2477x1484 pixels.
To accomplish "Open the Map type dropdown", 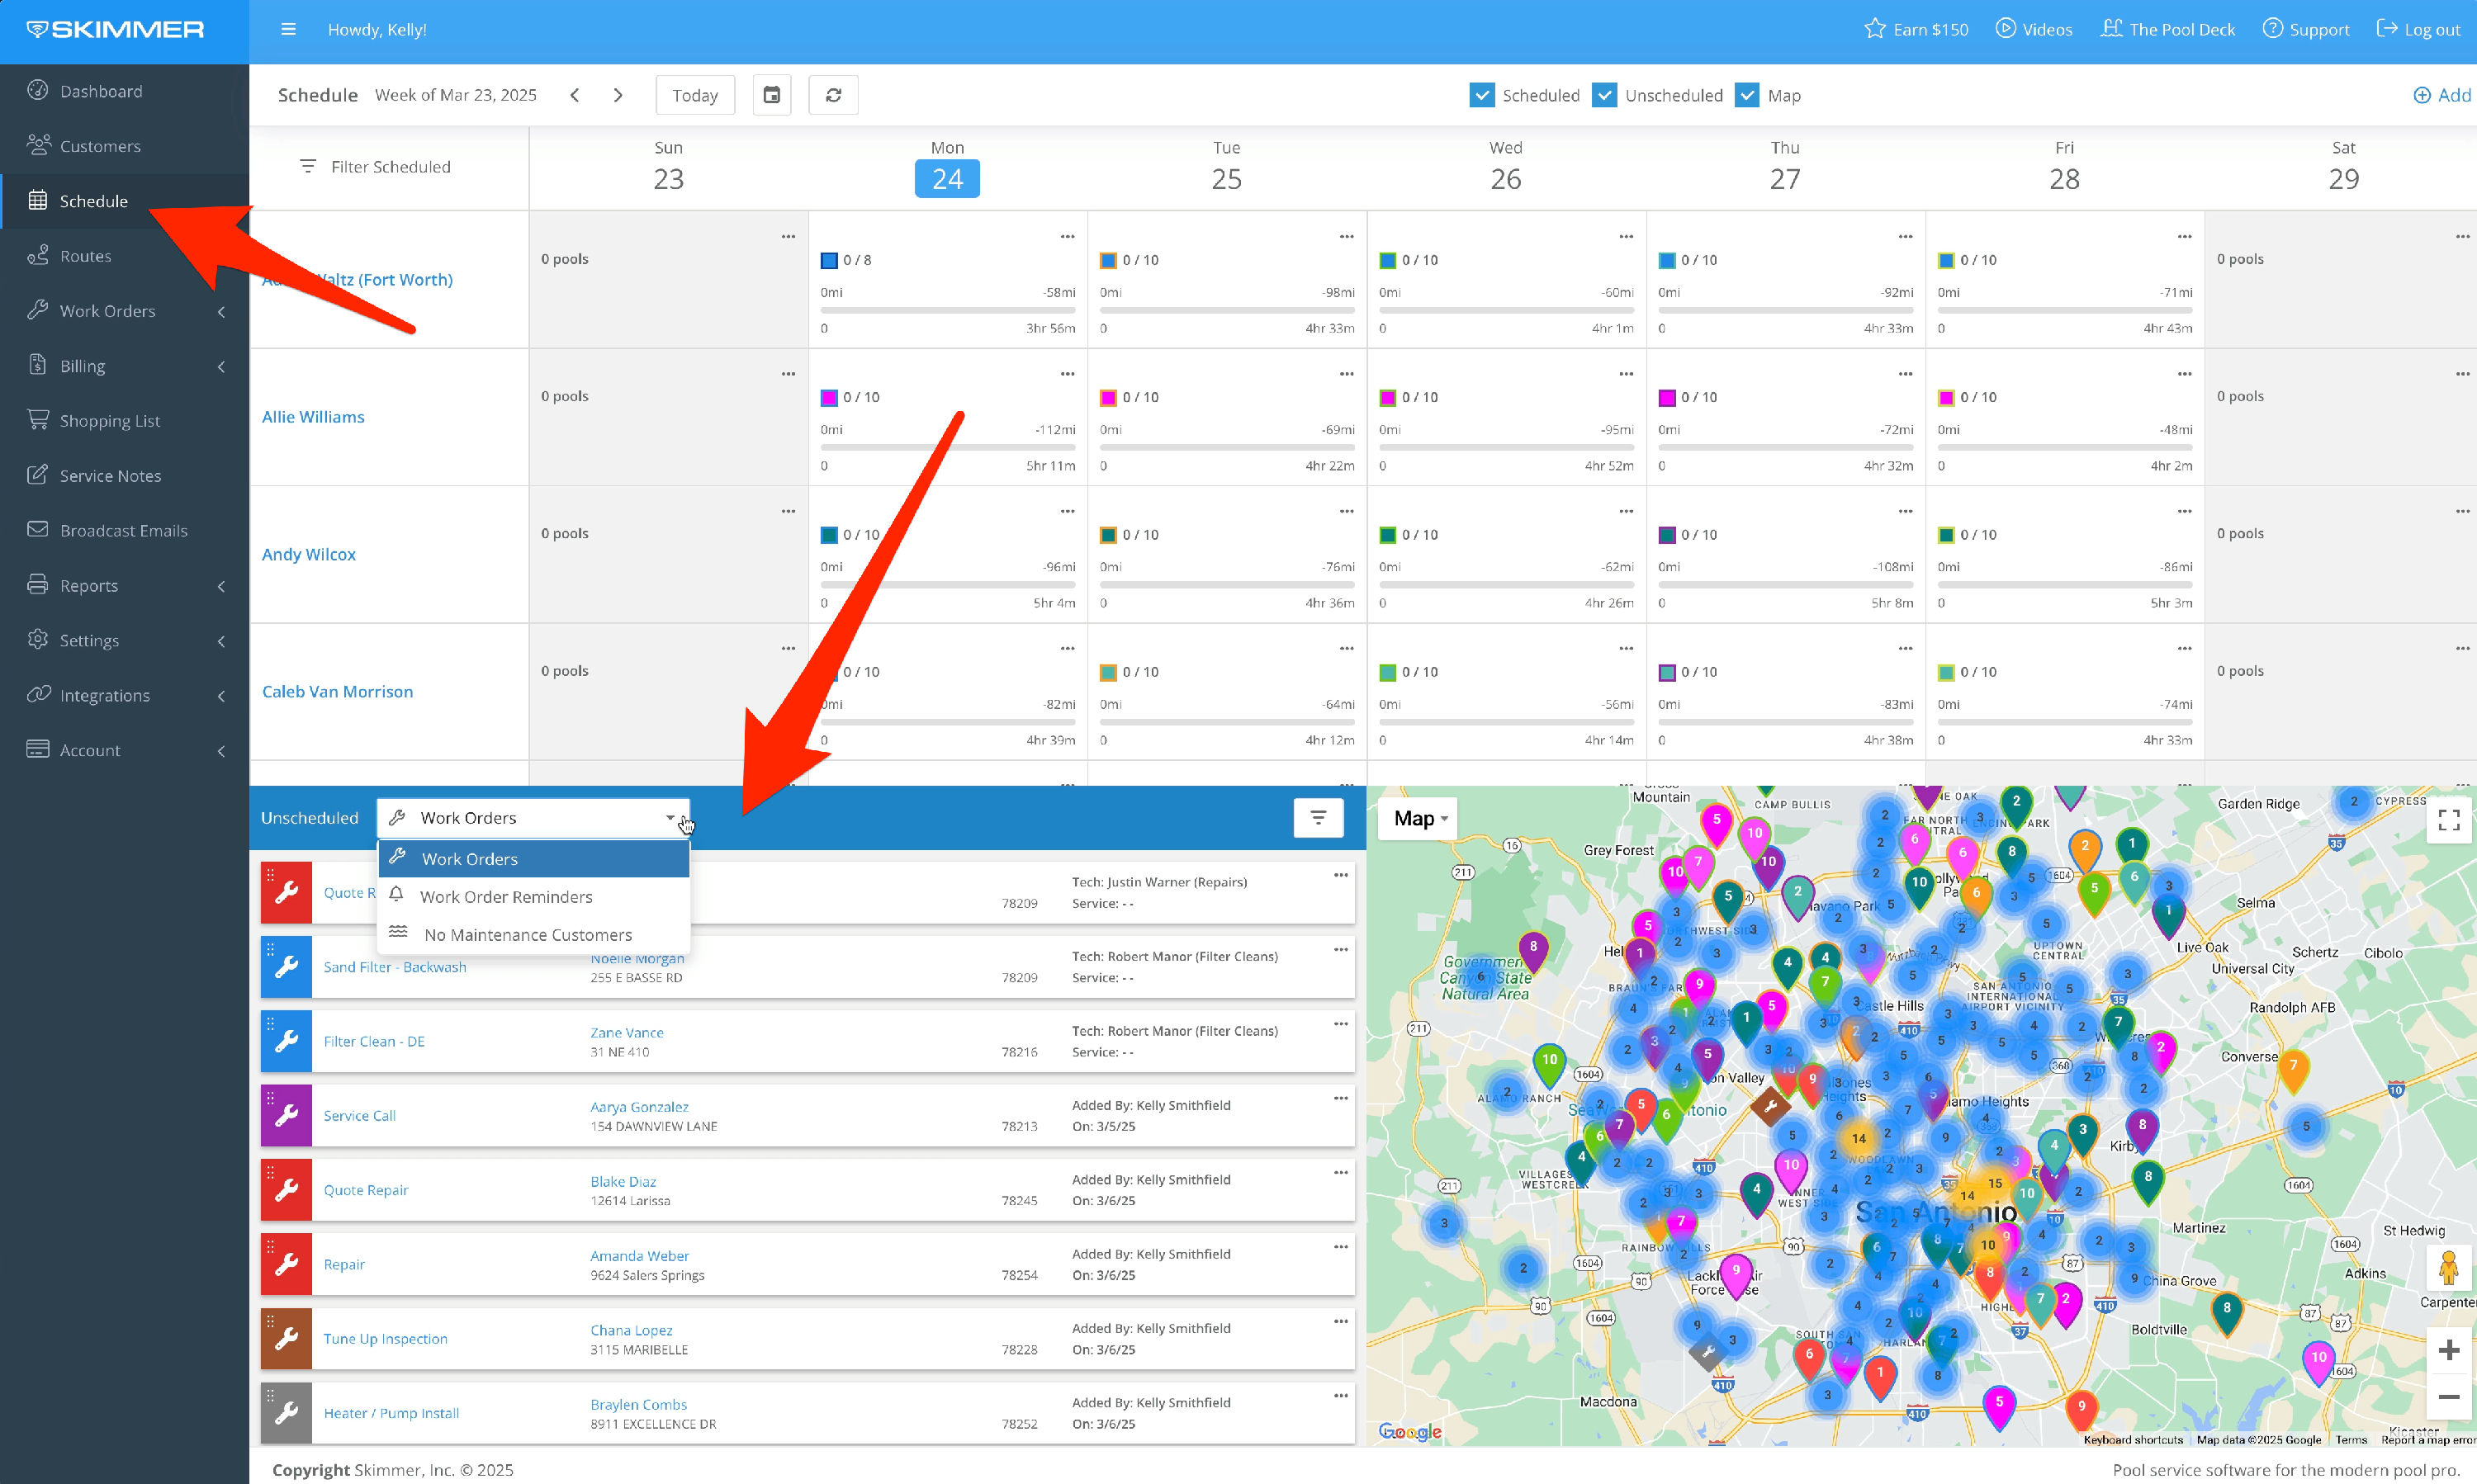I will [x=1419, y=819].
